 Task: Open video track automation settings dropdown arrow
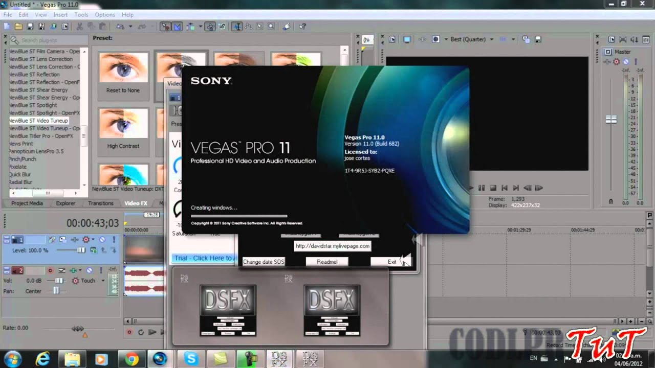point(93,239)
